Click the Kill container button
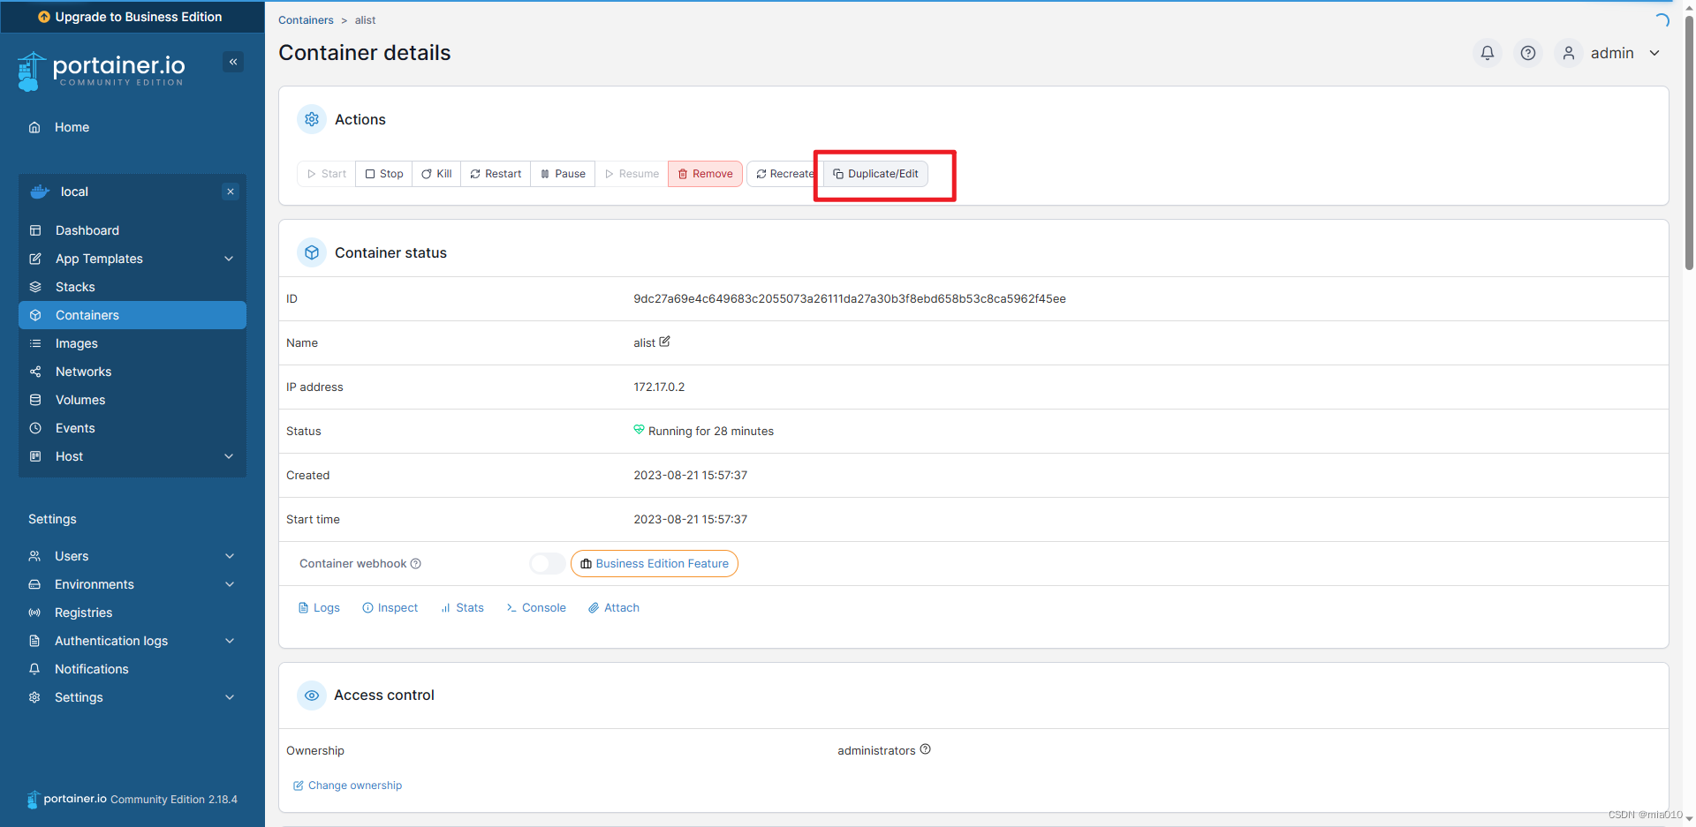1696x827 pixels. [436, 174]
